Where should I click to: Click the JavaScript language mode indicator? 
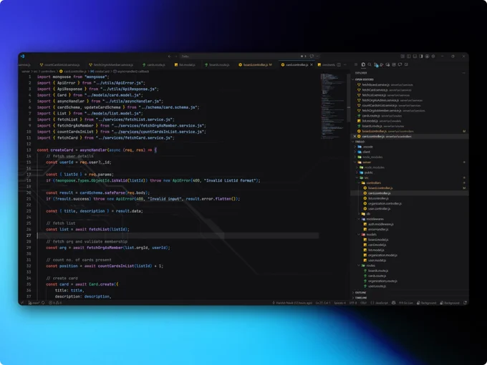pyautogui.click(x=380, y=303)
